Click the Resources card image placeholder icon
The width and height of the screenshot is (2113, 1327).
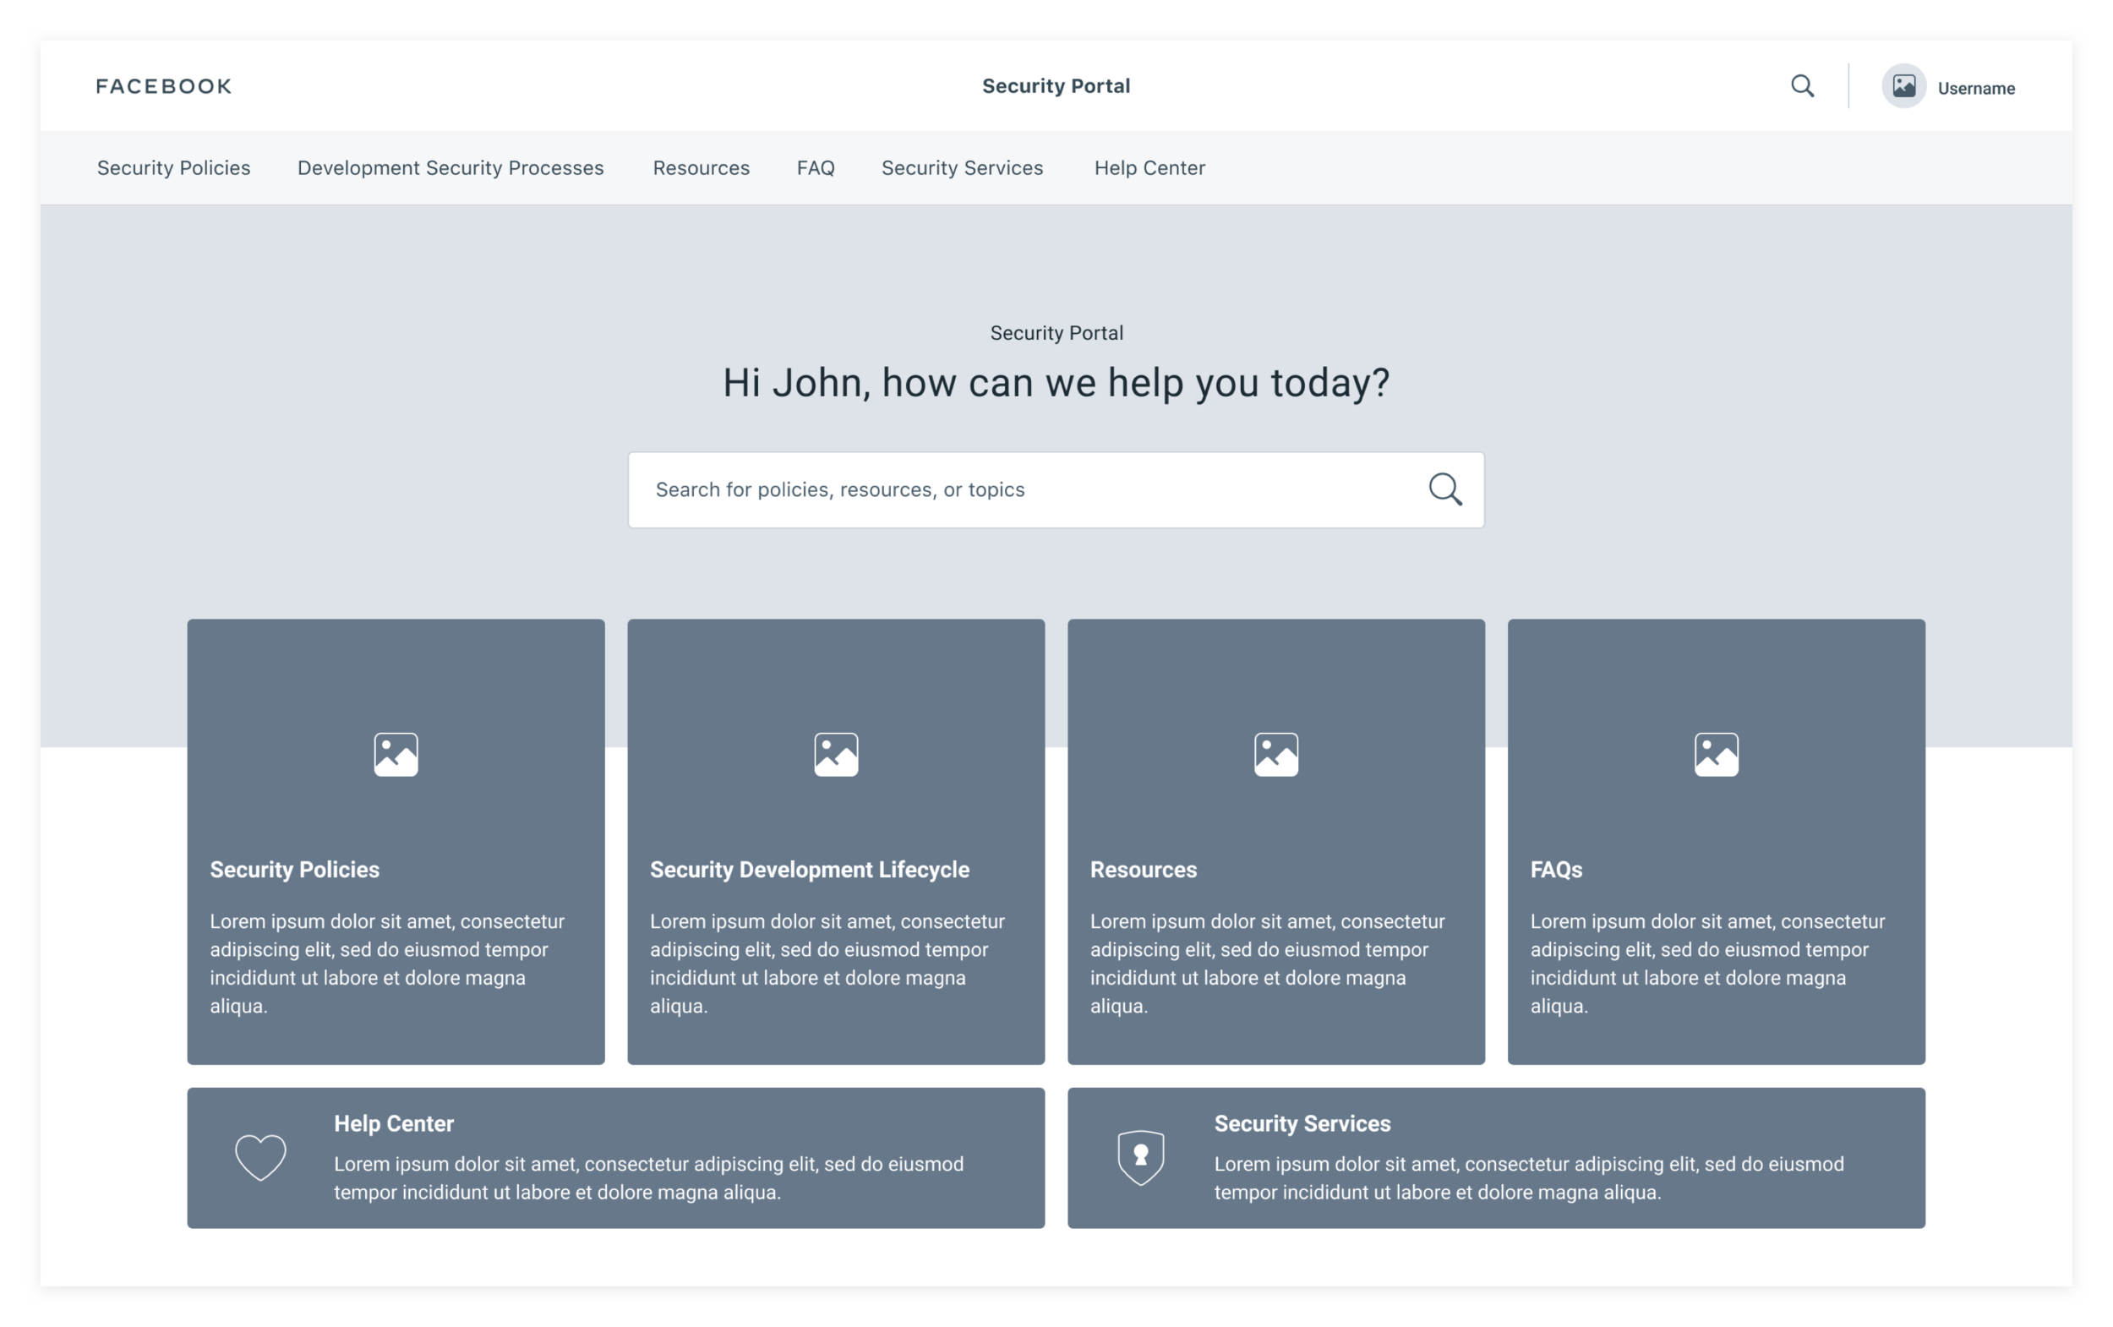(1276, 755)
